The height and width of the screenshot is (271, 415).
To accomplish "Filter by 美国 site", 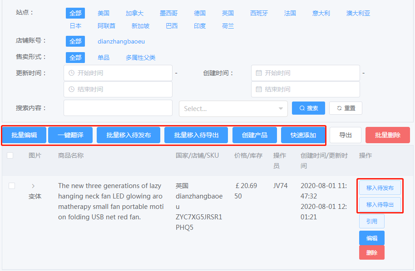I will tap(104, 13).
